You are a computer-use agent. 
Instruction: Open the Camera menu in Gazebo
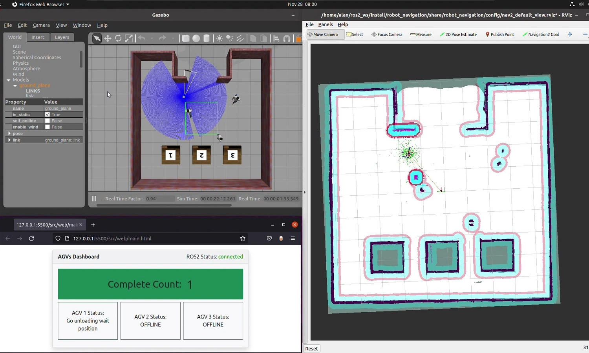pos(41,25)
